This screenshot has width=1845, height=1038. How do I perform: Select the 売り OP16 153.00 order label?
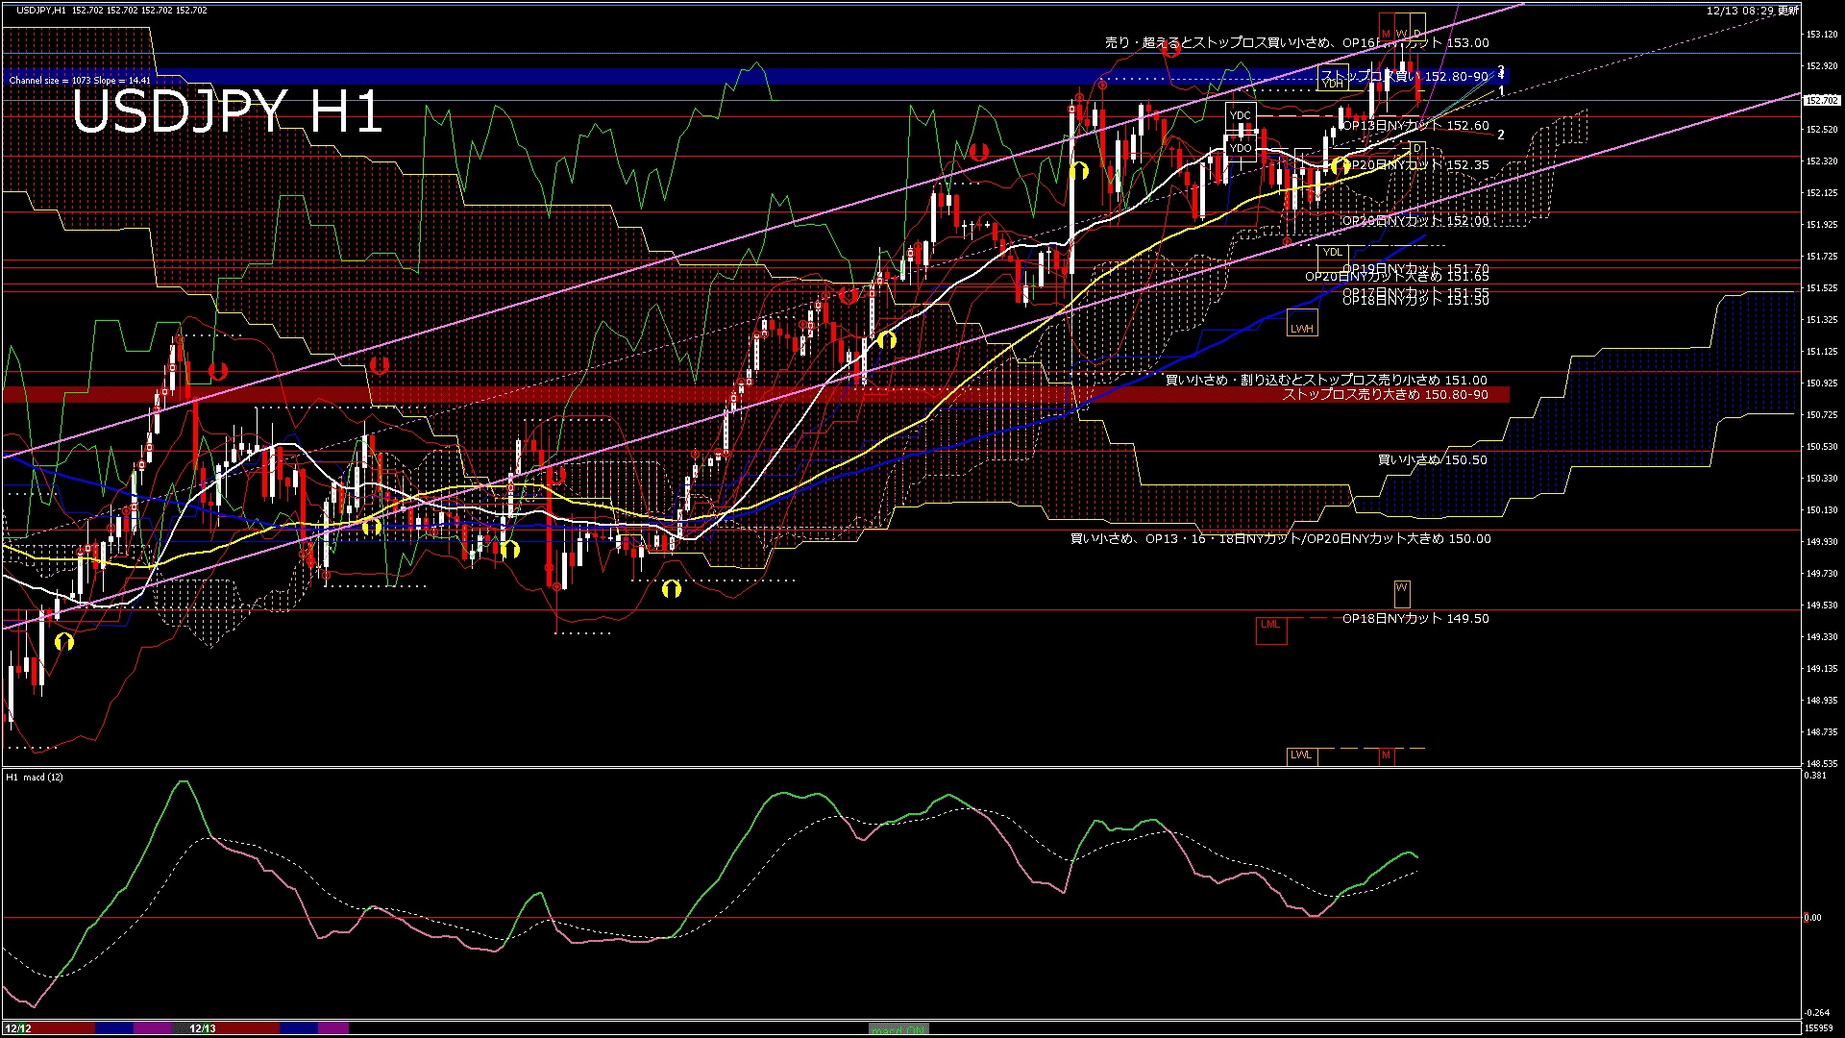[1296, 42]
